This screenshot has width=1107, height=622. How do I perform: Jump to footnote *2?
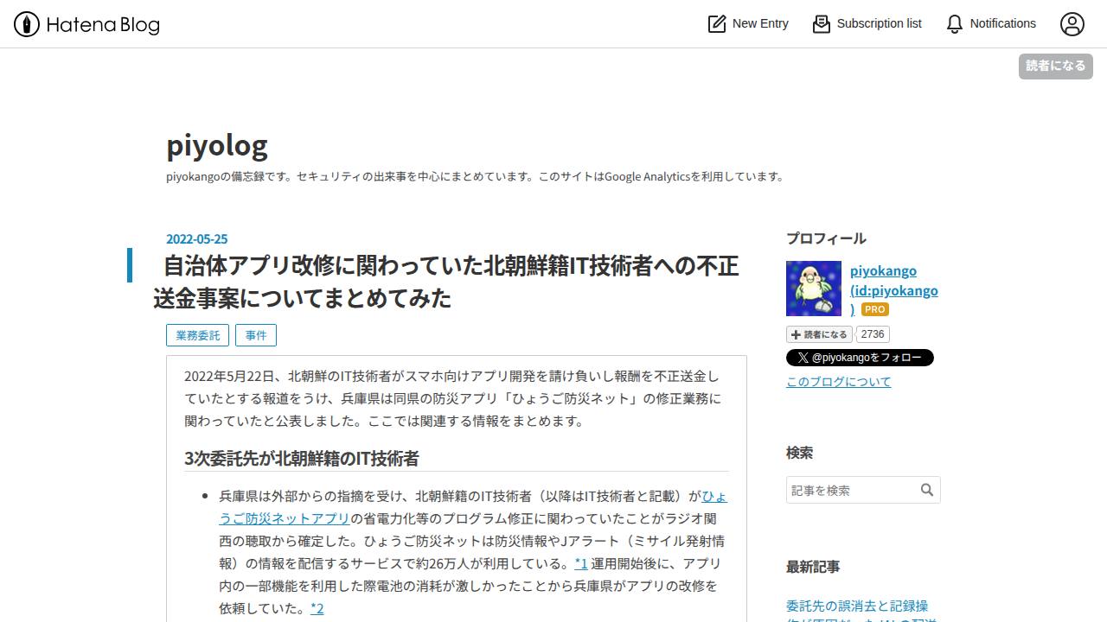317,608
